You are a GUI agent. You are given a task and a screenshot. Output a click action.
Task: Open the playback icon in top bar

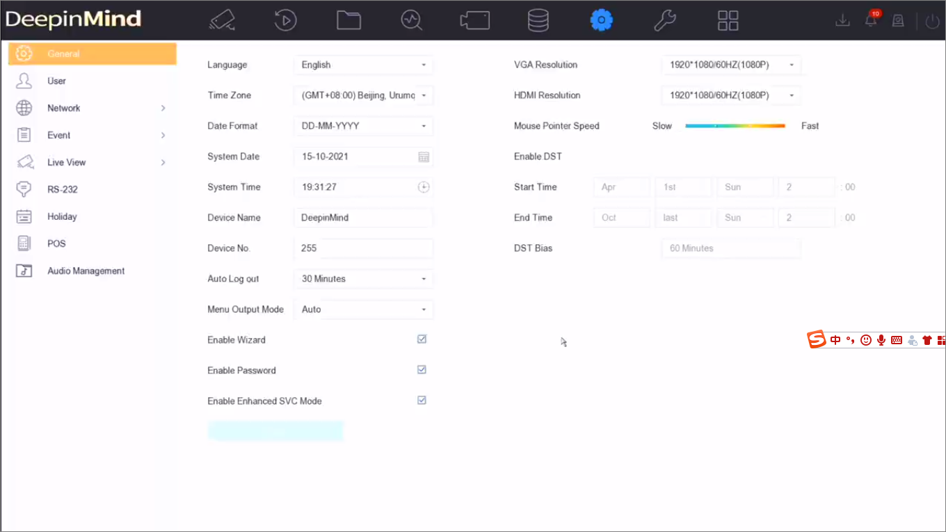tap(285, 20)
